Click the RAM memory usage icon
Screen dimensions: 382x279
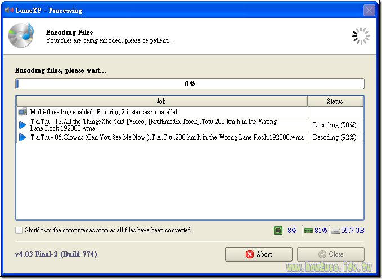[308, 230]
